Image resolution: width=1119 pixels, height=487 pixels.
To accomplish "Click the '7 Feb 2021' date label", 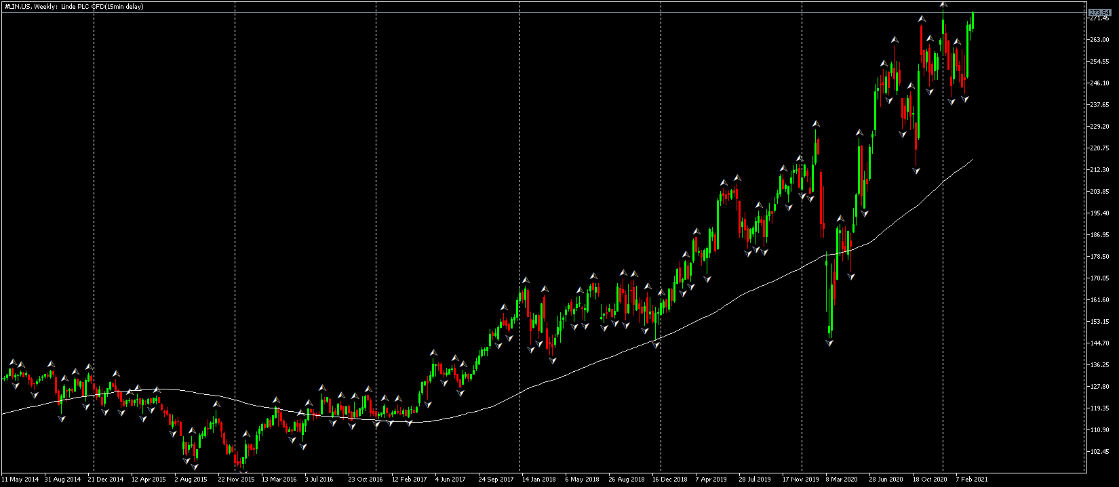I will [x=971, y=479].
